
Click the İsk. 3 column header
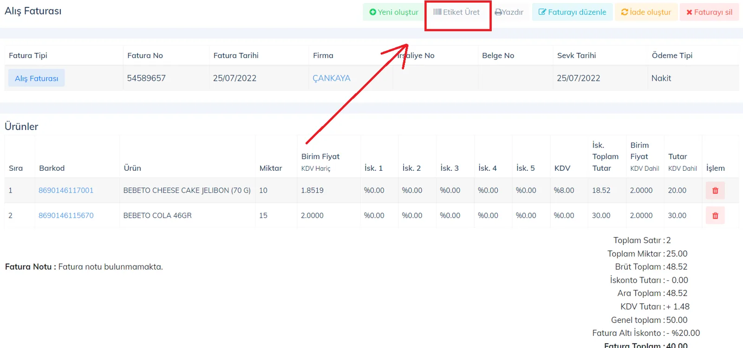click(x=449, y=168)
